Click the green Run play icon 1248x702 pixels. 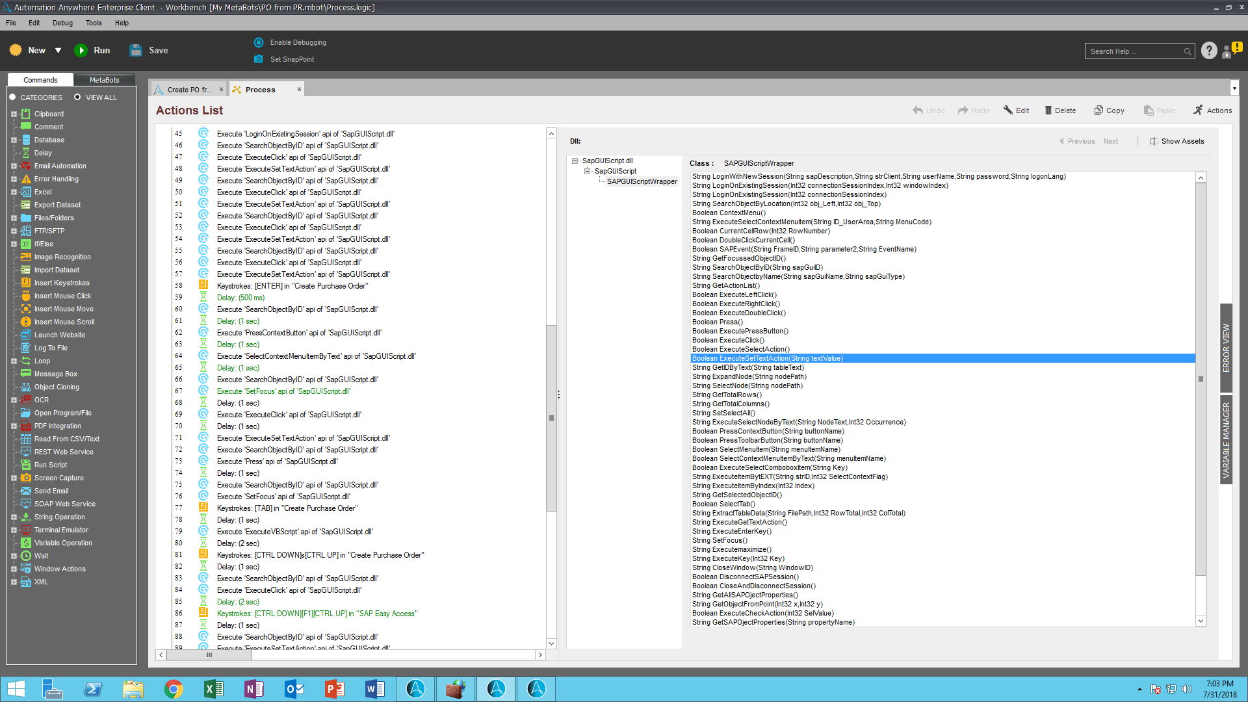click(x=81, y=50)
